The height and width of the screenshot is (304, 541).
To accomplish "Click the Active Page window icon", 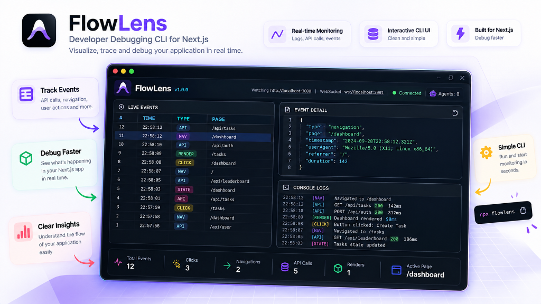I will [396, 270].
